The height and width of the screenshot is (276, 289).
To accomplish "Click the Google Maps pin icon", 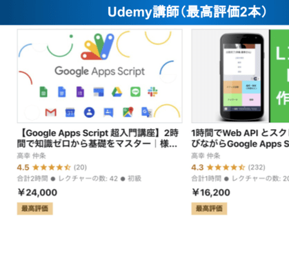I will tap(128, 112).
